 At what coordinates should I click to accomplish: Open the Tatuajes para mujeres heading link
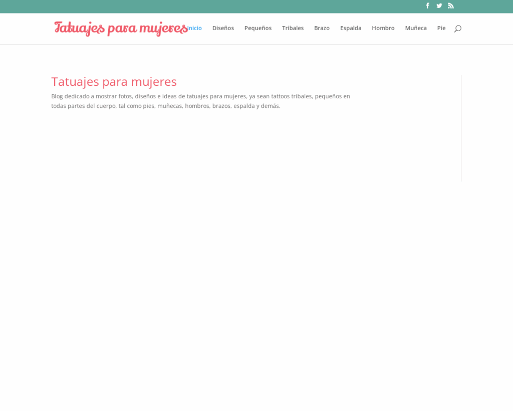tap(114, 81)
